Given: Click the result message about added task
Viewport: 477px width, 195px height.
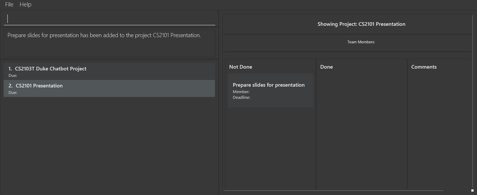Looking at the screenshot, I should (x=104, y=35).
